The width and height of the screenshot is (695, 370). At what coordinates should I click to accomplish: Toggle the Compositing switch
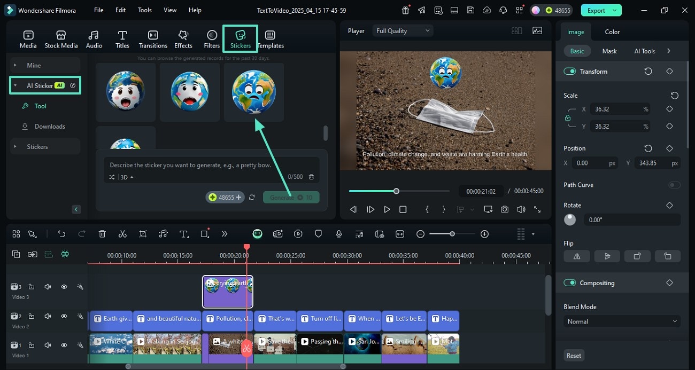coord(570,283)
